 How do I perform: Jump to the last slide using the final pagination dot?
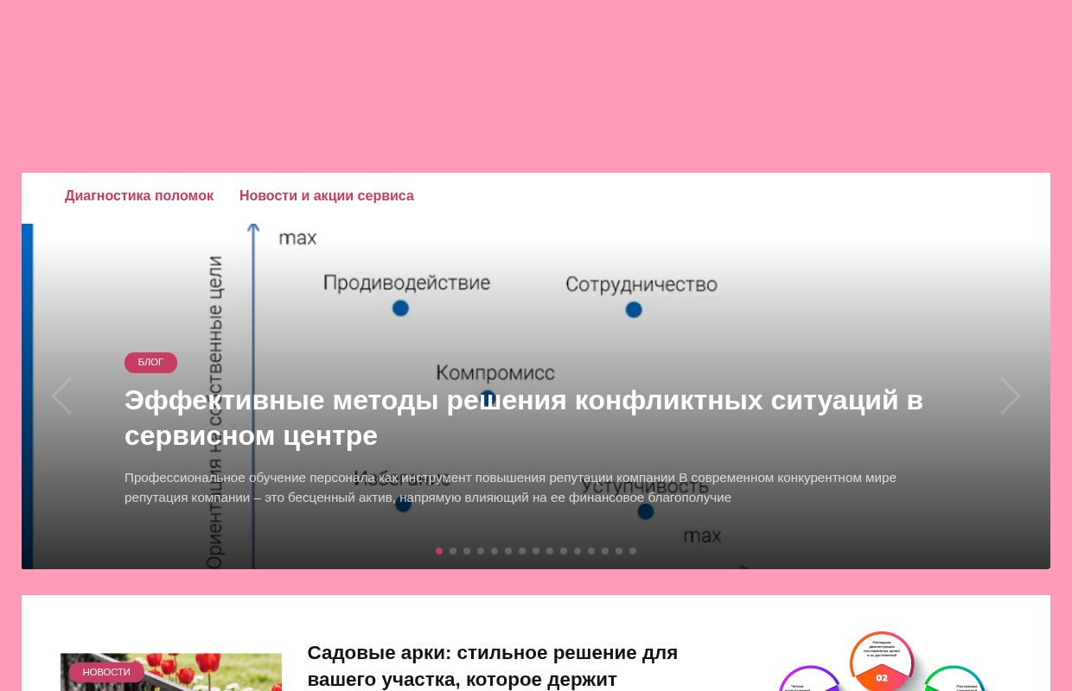pos(633,551)
